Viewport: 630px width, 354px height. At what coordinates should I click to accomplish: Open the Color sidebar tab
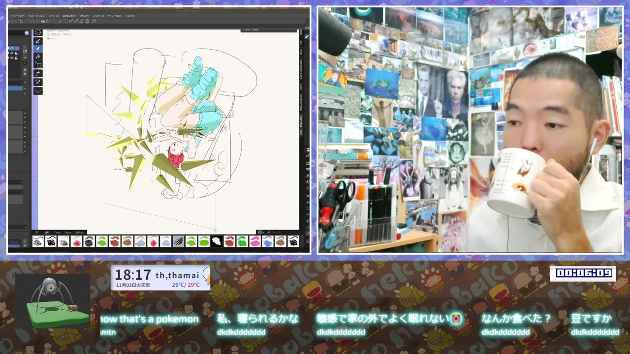tap(301, 87)
